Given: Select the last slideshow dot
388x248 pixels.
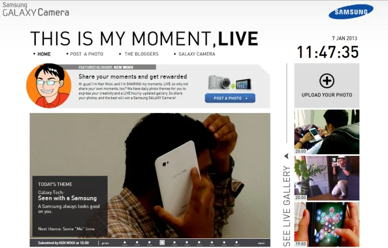Looking at the screenshot, I should pos(237,243).
